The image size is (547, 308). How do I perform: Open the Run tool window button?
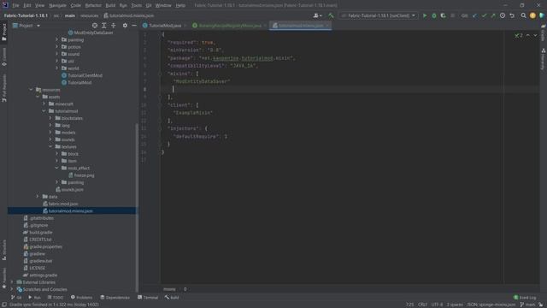click(x=34, y=298)
